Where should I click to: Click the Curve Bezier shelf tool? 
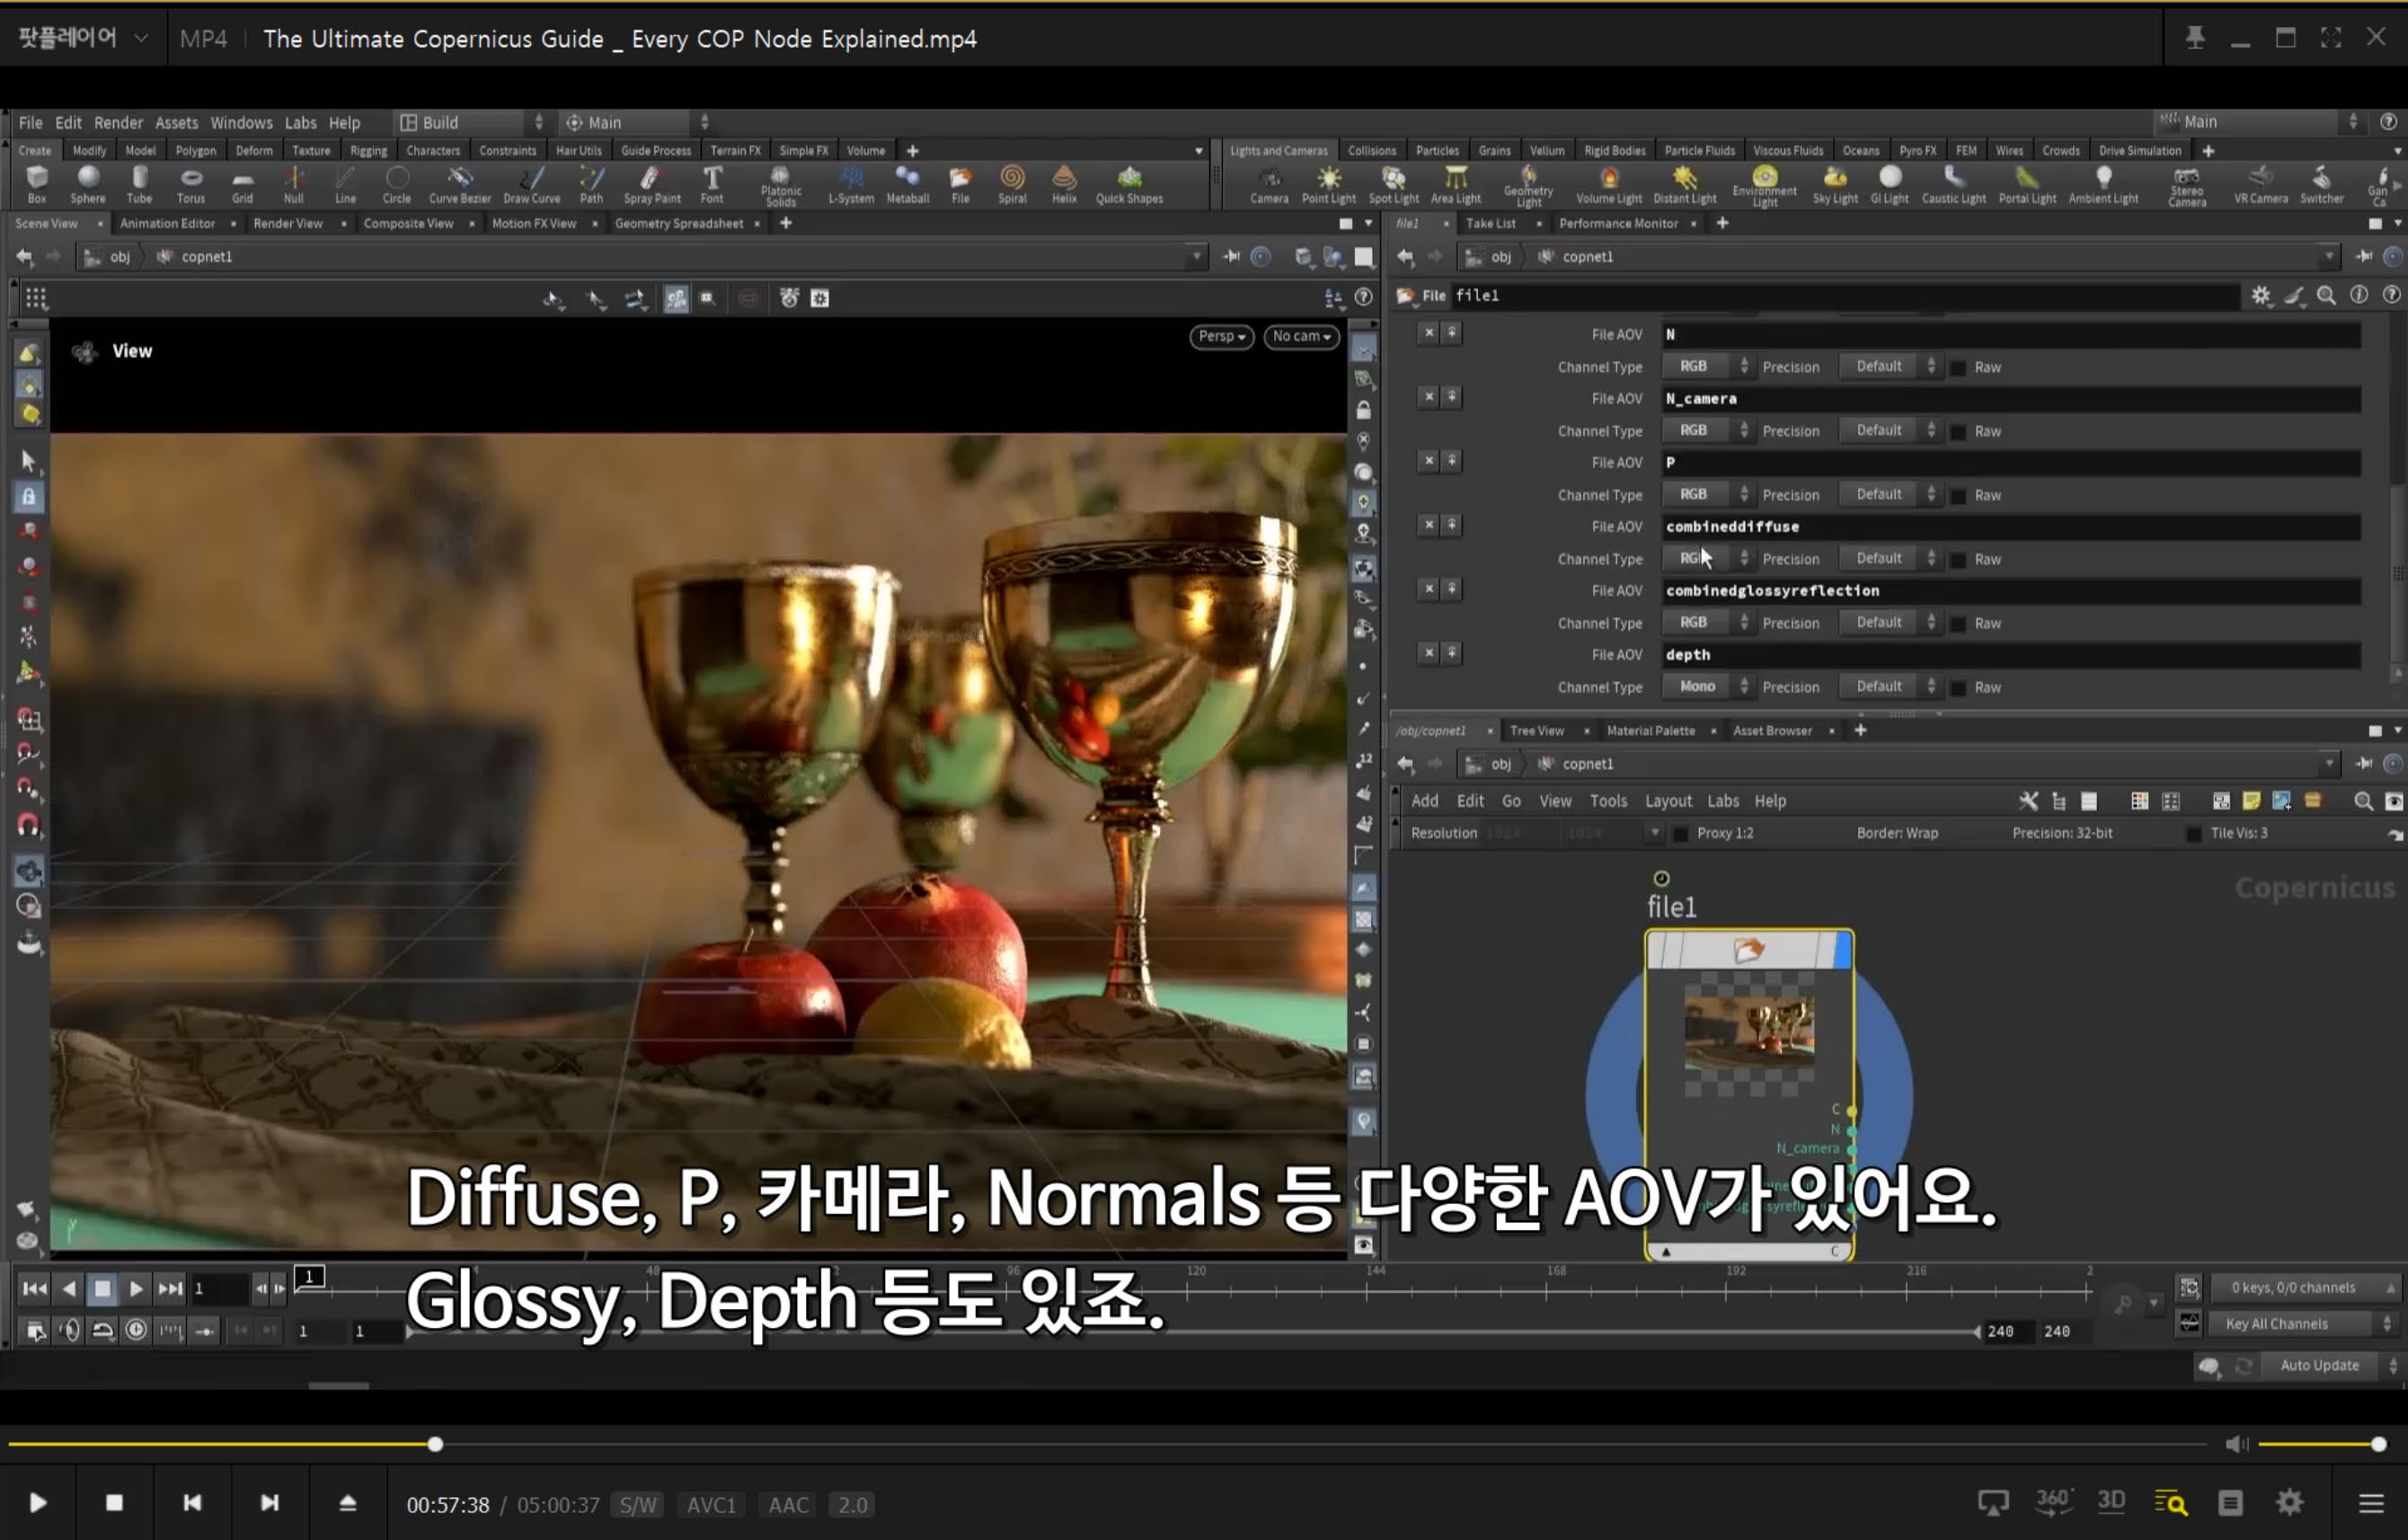pyautogui.click(x=460, y=185)
